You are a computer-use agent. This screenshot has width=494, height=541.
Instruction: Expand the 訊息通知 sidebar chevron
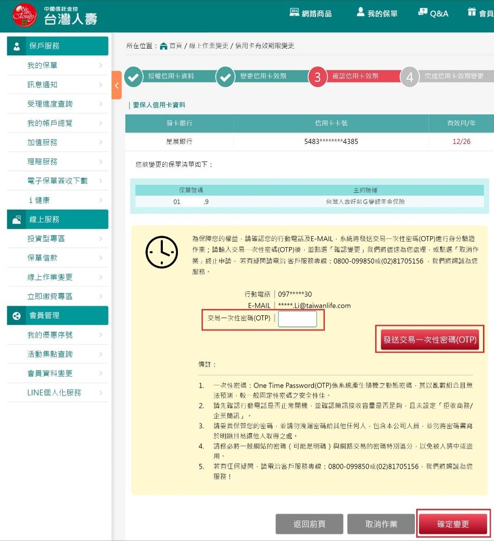click(x=101, y=85)
